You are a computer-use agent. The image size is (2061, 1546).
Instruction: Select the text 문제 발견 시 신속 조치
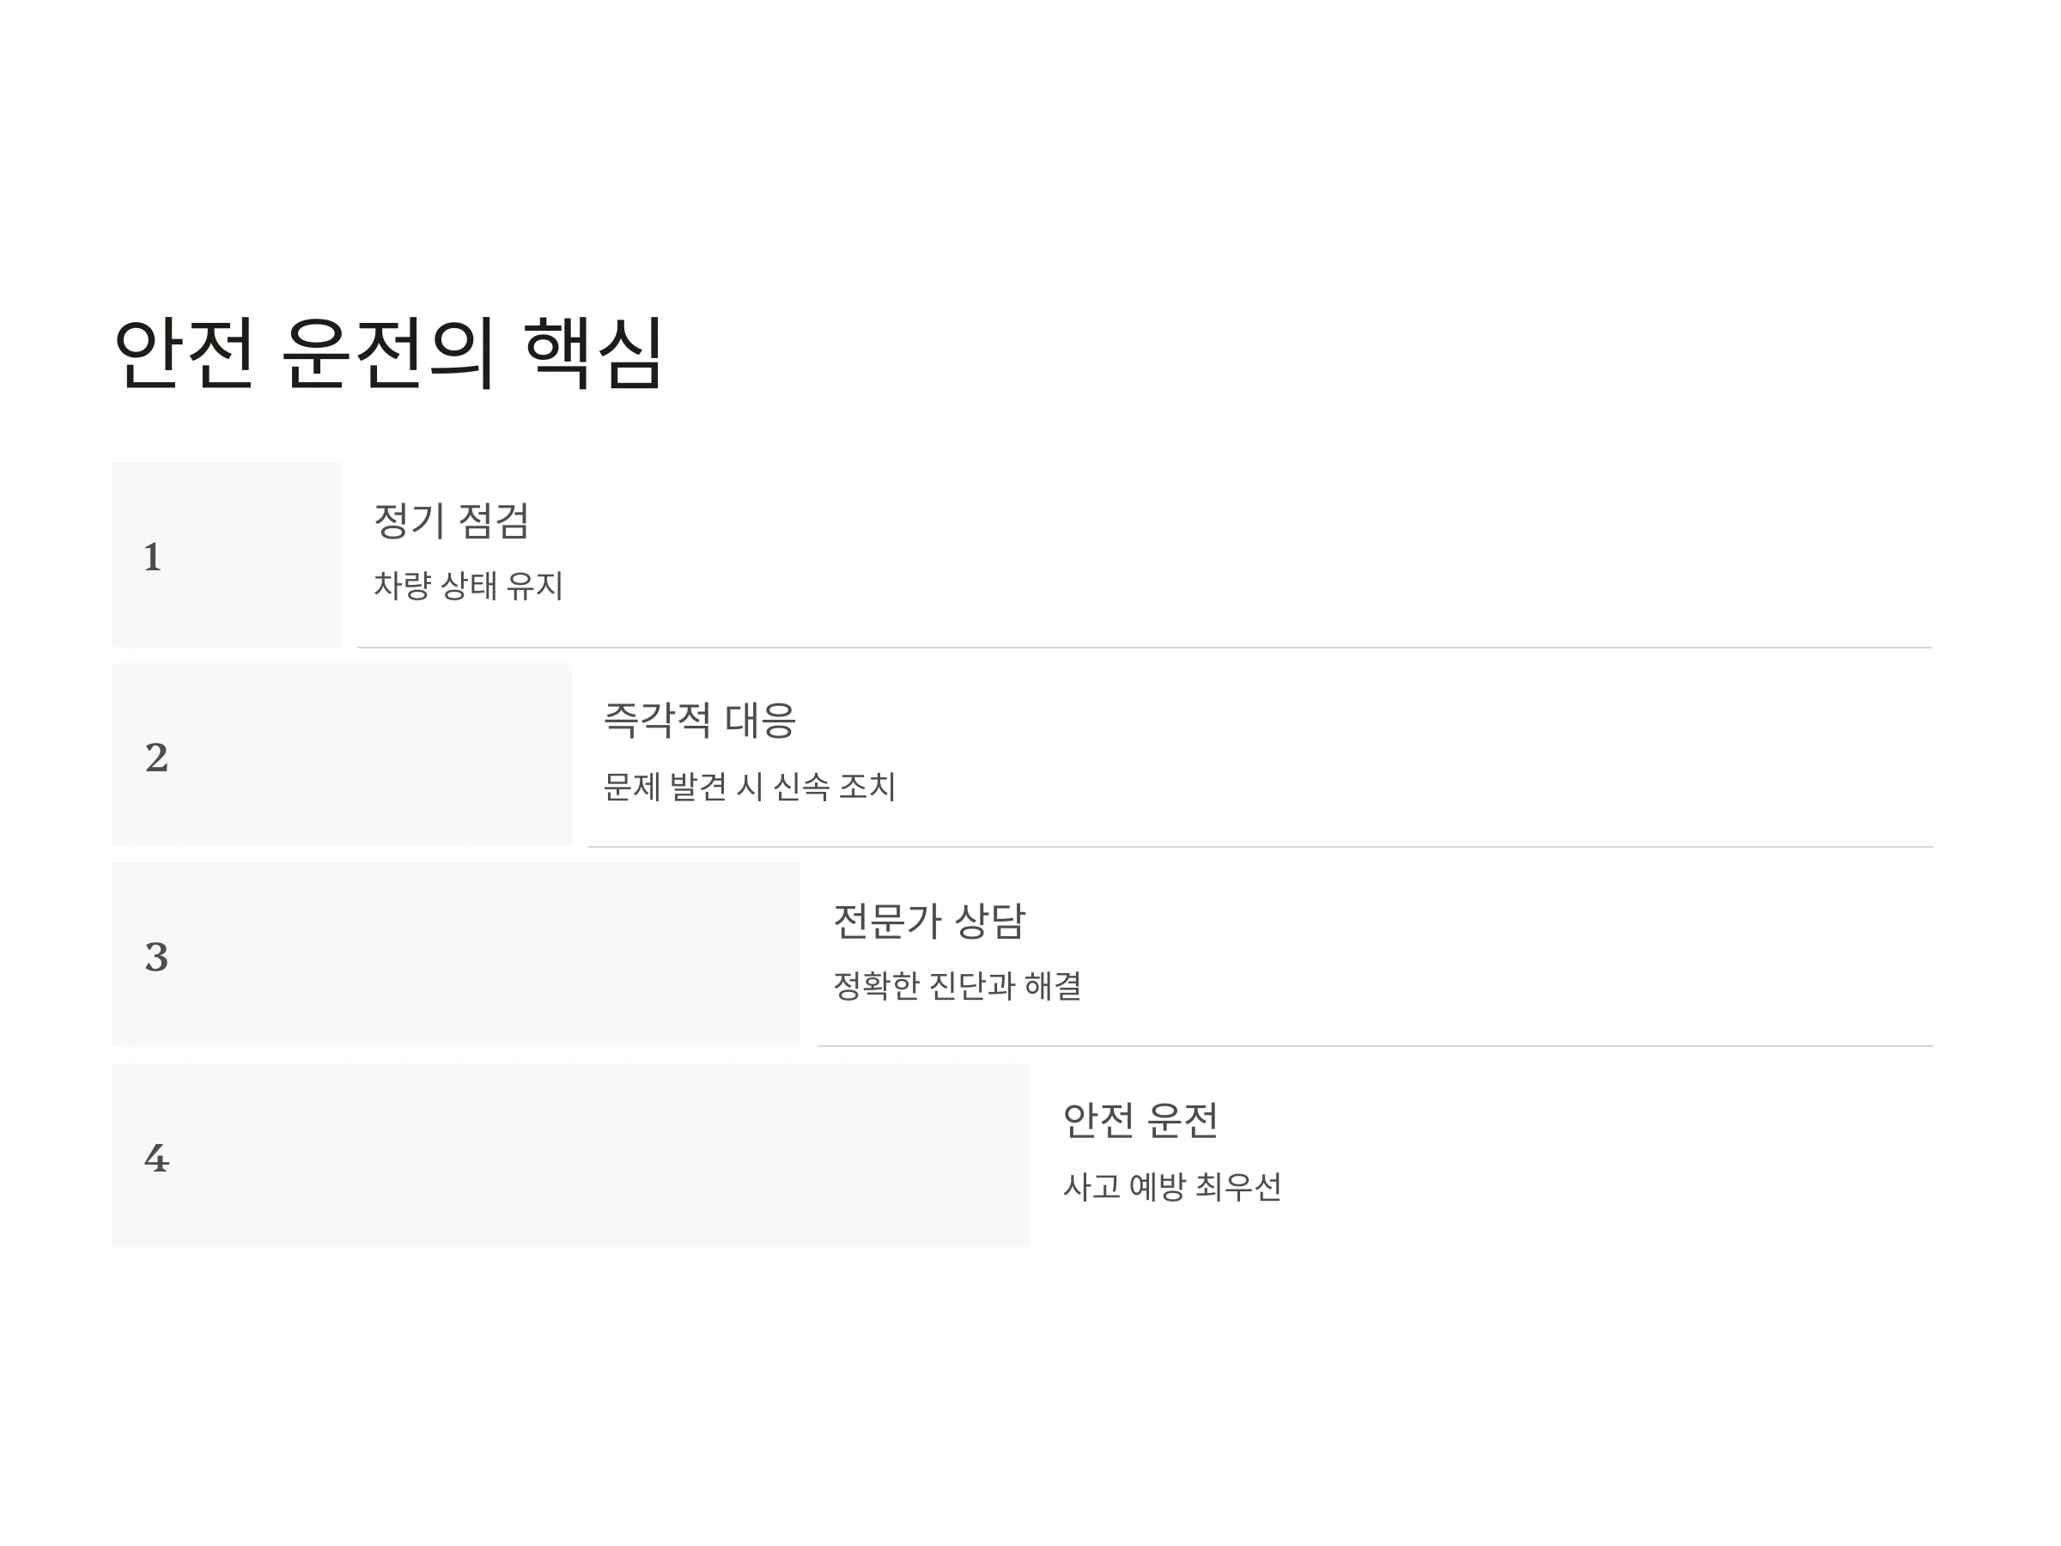click(x=749, y=786)
